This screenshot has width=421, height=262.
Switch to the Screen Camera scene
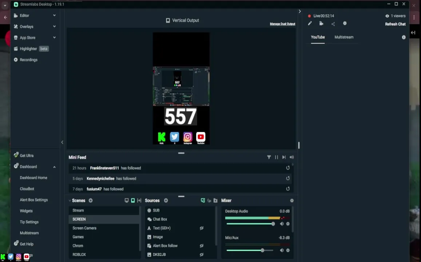point(104,228)
